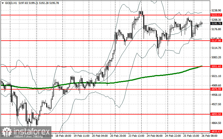Click the 24 Feb 22:00 time label
The width and height of the screenshot is (223, 139).
pos(173,136)
